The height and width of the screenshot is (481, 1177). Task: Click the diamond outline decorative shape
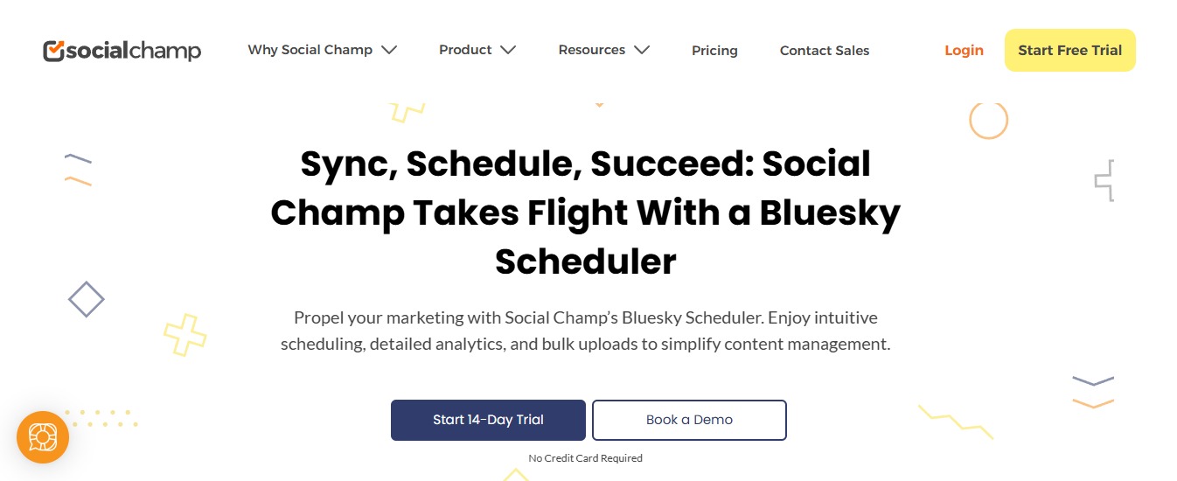[87, 300]
